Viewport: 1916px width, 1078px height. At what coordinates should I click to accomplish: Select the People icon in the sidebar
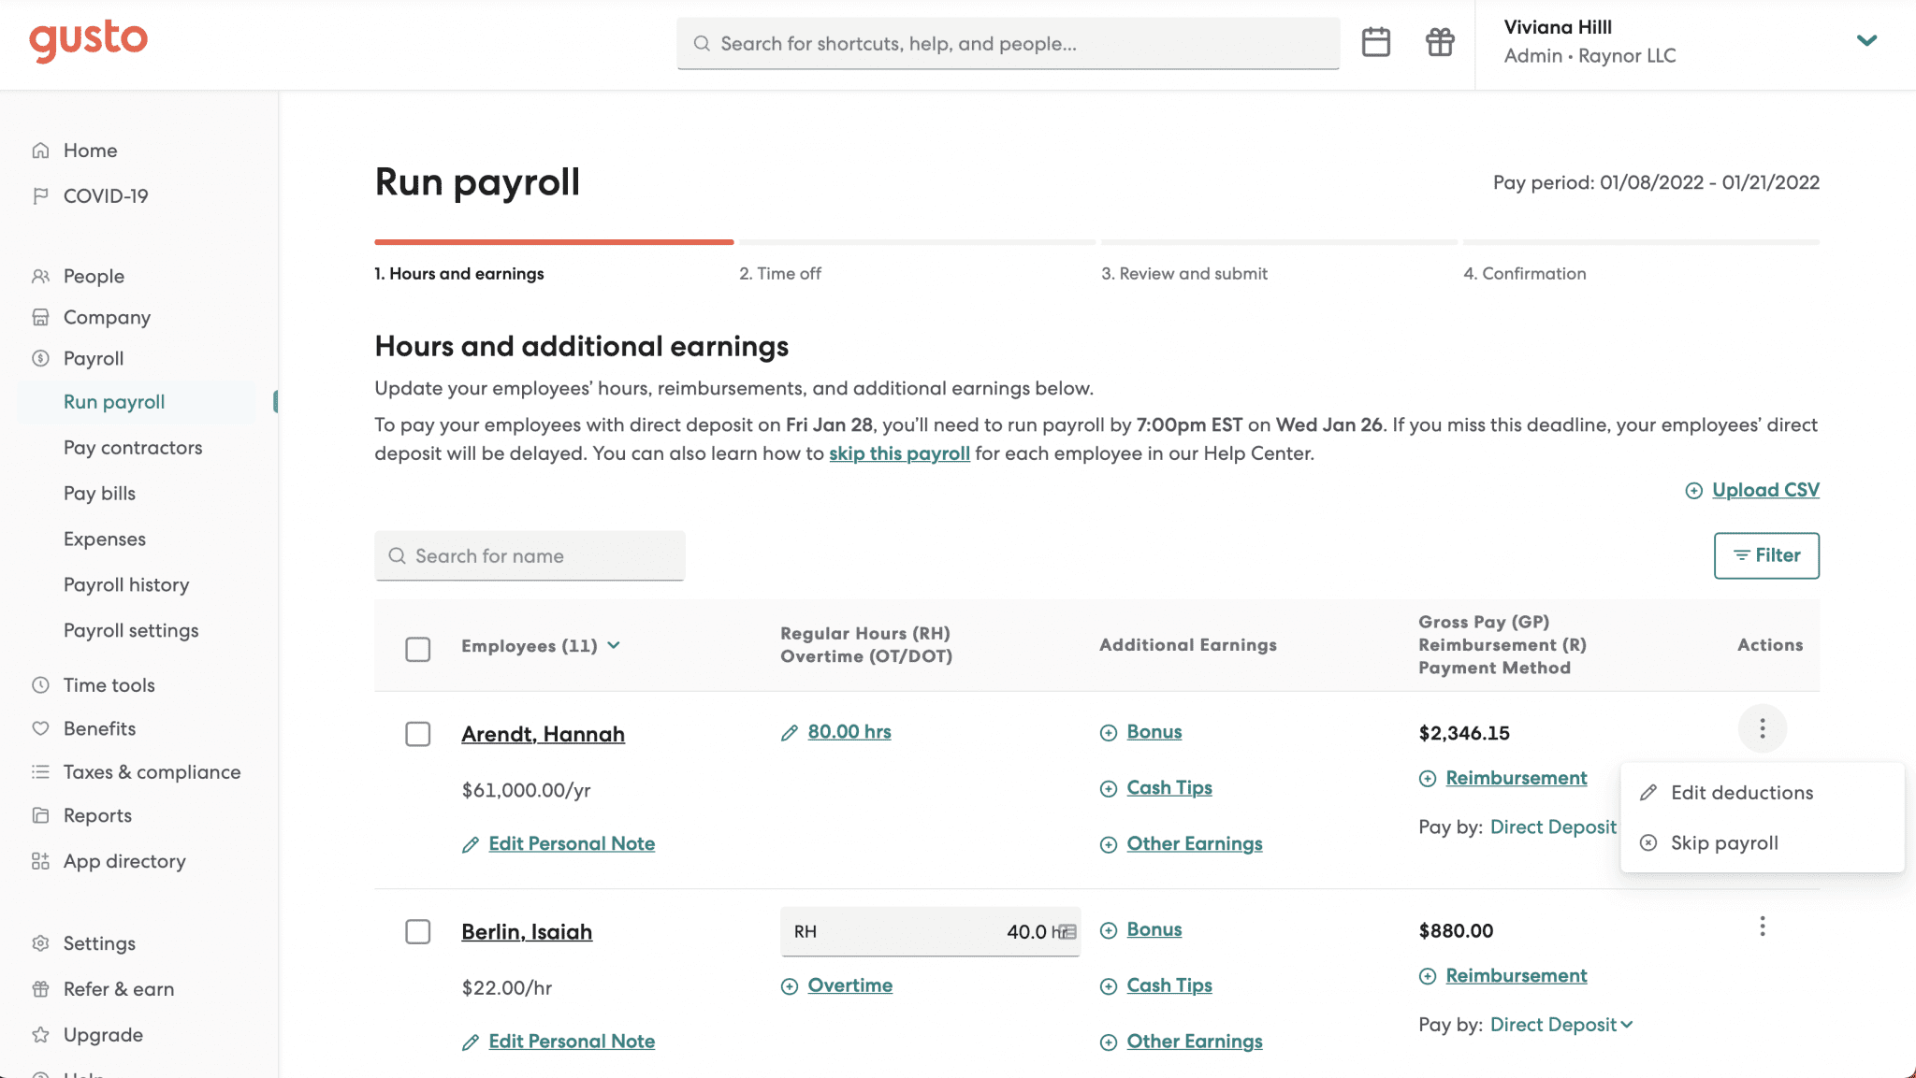[x=39, y=276]
